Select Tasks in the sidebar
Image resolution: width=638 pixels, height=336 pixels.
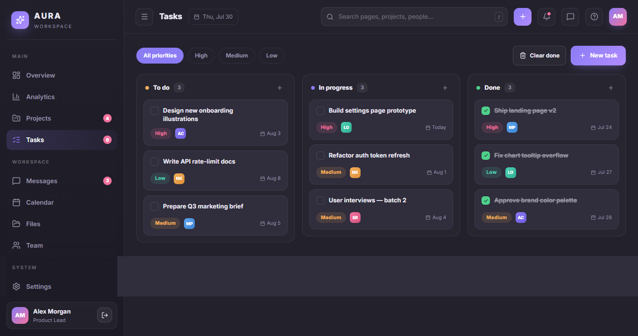point(62,140)
